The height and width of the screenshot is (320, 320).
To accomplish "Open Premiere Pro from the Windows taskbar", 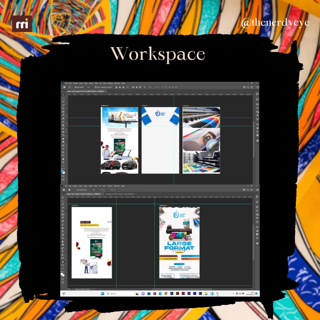I will [195, 293].
